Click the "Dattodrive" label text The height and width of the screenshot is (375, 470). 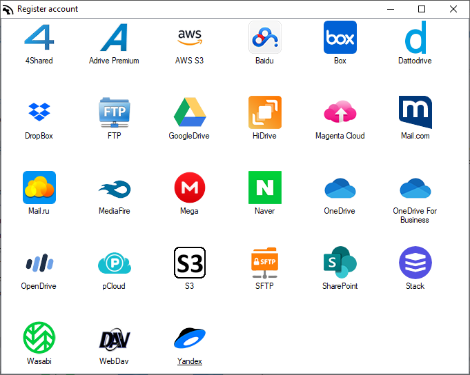tap(415, 61)
